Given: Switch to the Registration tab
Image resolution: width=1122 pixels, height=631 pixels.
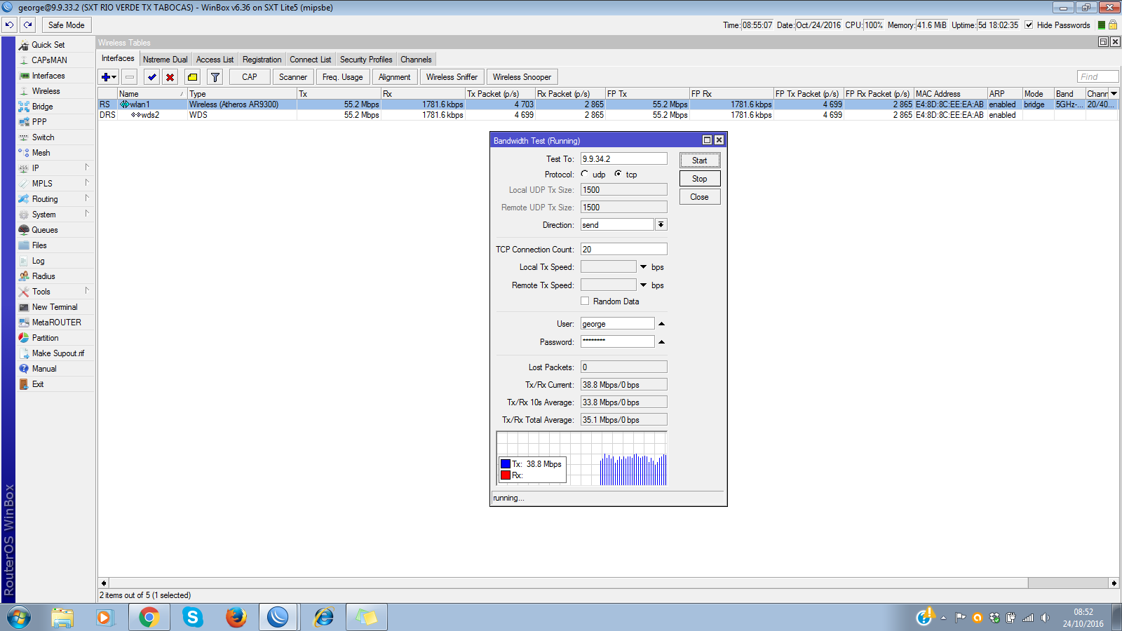Looking at the screenshot, I should [262, 60].
